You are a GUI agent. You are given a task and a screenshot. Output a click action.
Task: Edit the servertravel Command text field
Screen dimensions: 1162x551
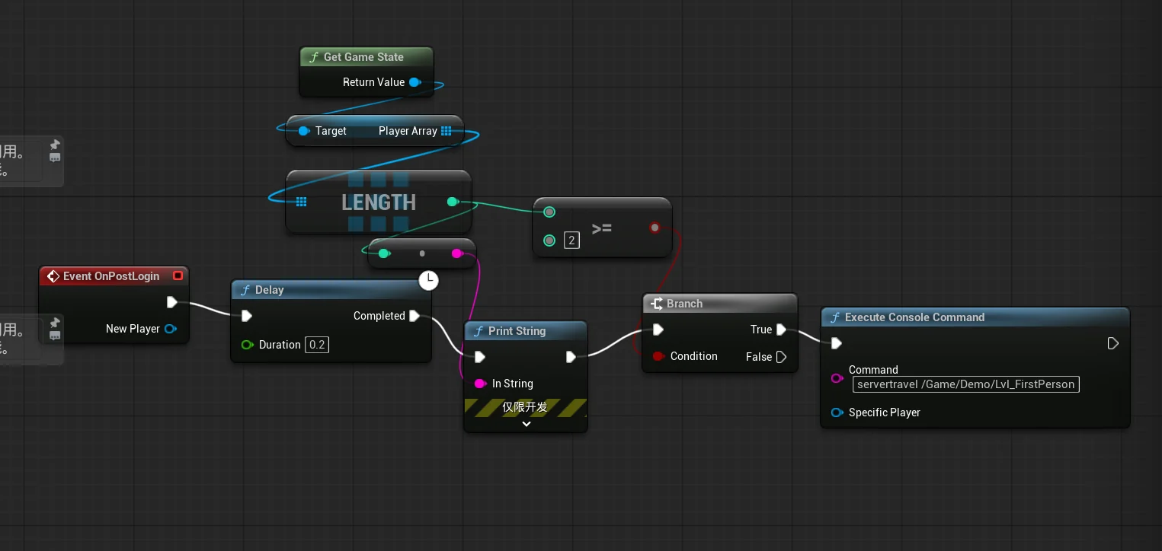(x=965, y=384)
